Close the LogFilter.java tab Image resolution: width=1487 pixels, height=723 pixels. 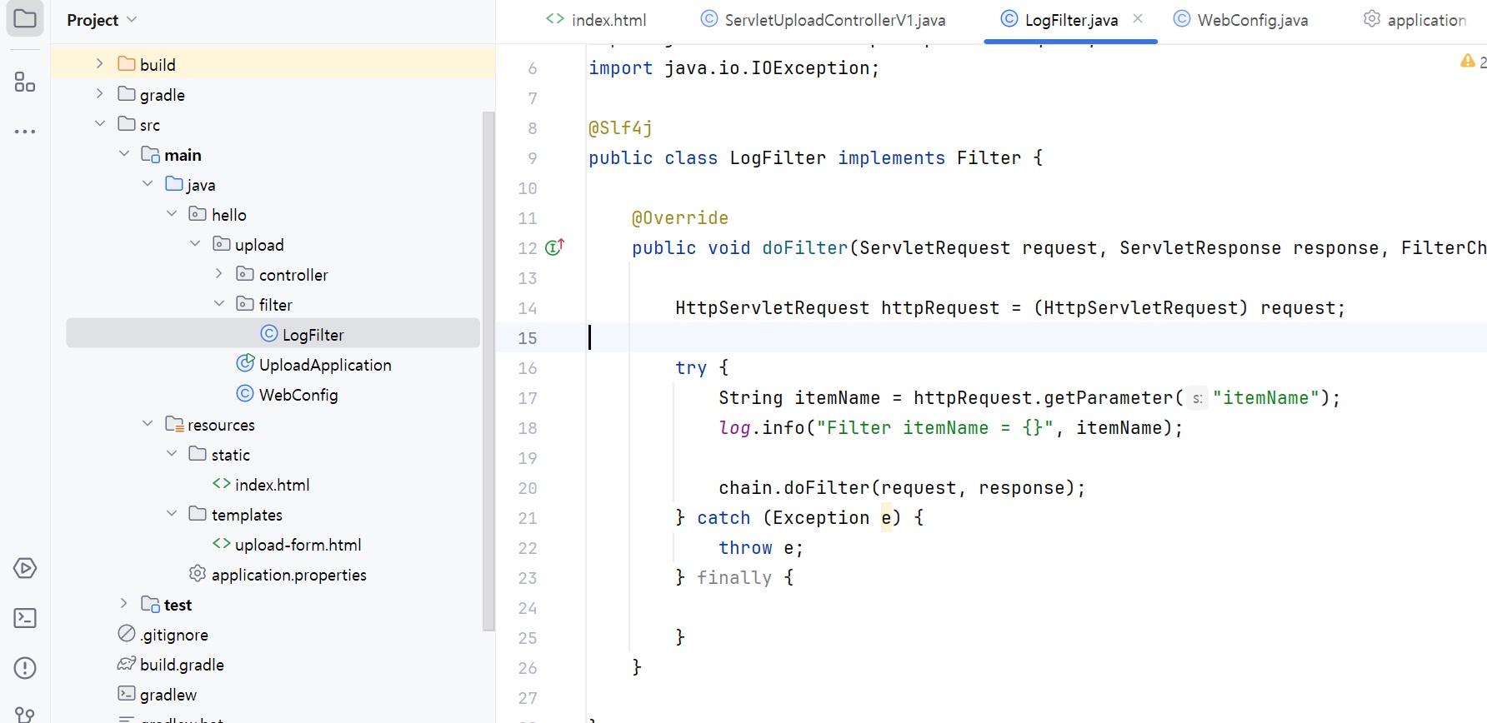pos(1138,18)
